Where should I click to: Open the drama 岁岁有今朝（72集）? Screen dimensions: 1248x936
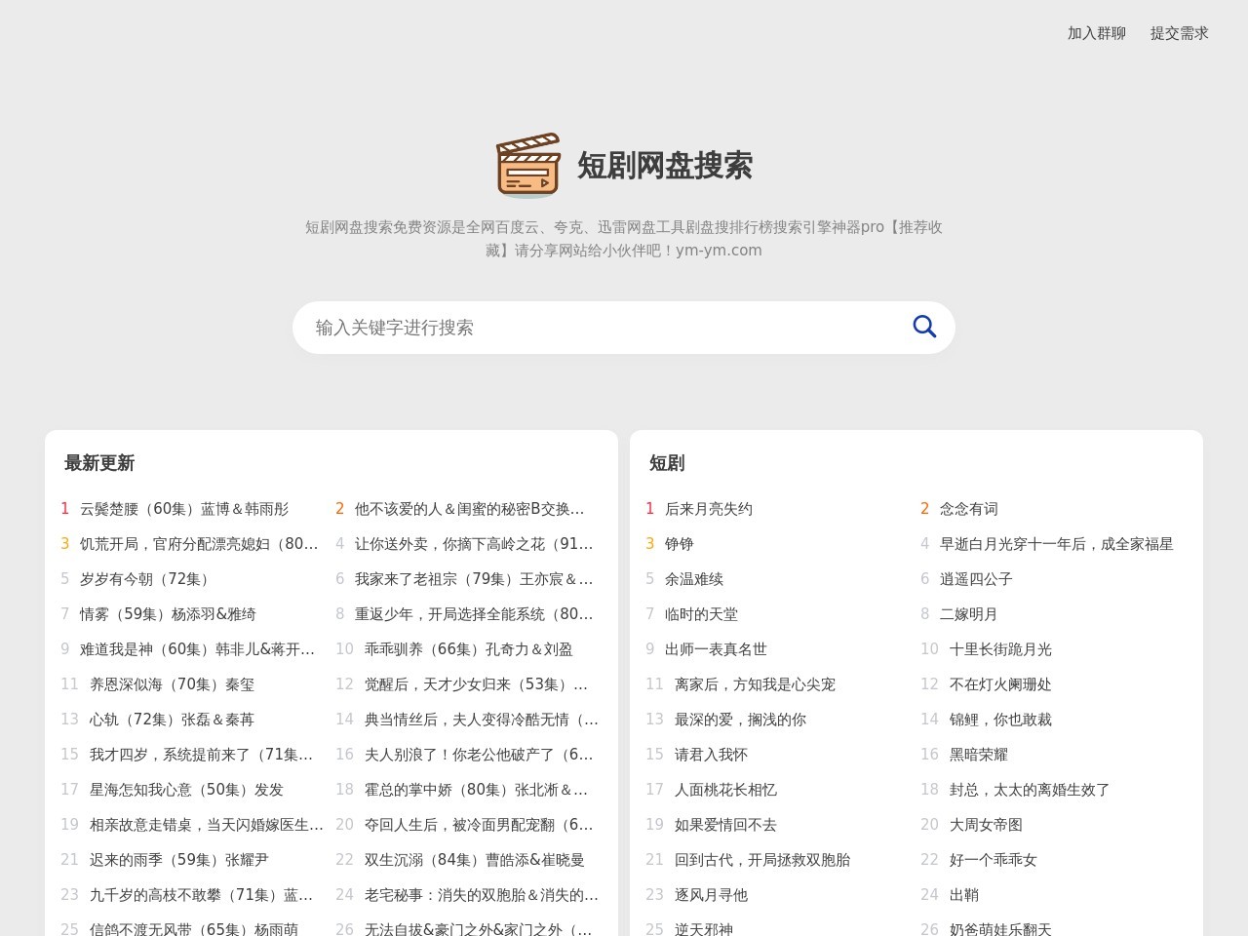142,578
